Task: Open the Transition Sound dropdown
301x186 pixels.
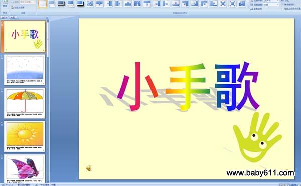Action: coord(271,1)
